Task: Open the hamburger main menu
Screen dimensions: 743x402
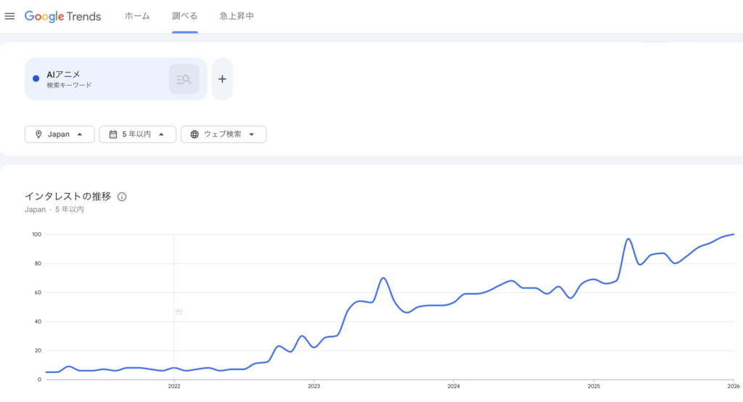Action: point(9,16)
